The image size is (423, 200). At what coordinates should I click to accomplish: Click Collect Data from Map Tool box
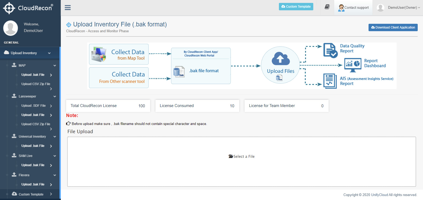pos(119,54)
